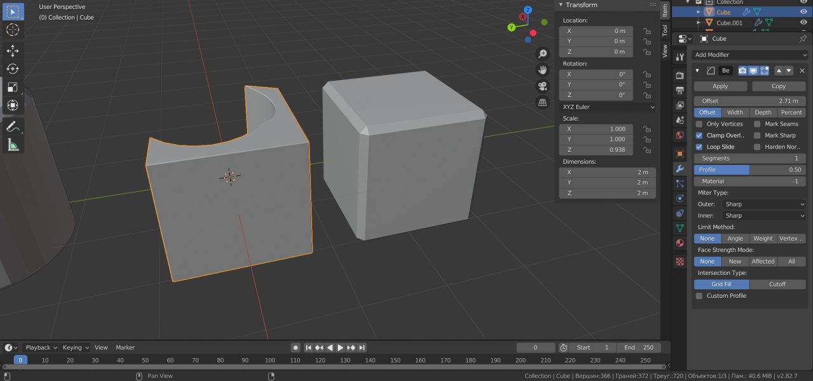Viewport: 813px width, 381px height.
Task: Toggle bevel modifier render camera visibility
Action: [x=742, y=70]
